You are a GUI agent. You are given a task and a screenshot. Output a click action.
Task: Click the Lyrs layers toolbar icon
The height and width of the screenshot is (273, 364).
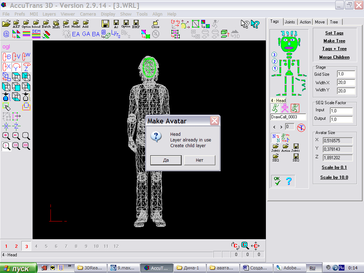[x=116, y=34]
